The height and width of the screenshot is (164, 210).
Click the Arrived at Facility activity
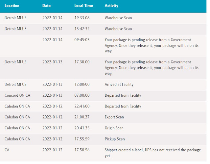pos(119,84)
